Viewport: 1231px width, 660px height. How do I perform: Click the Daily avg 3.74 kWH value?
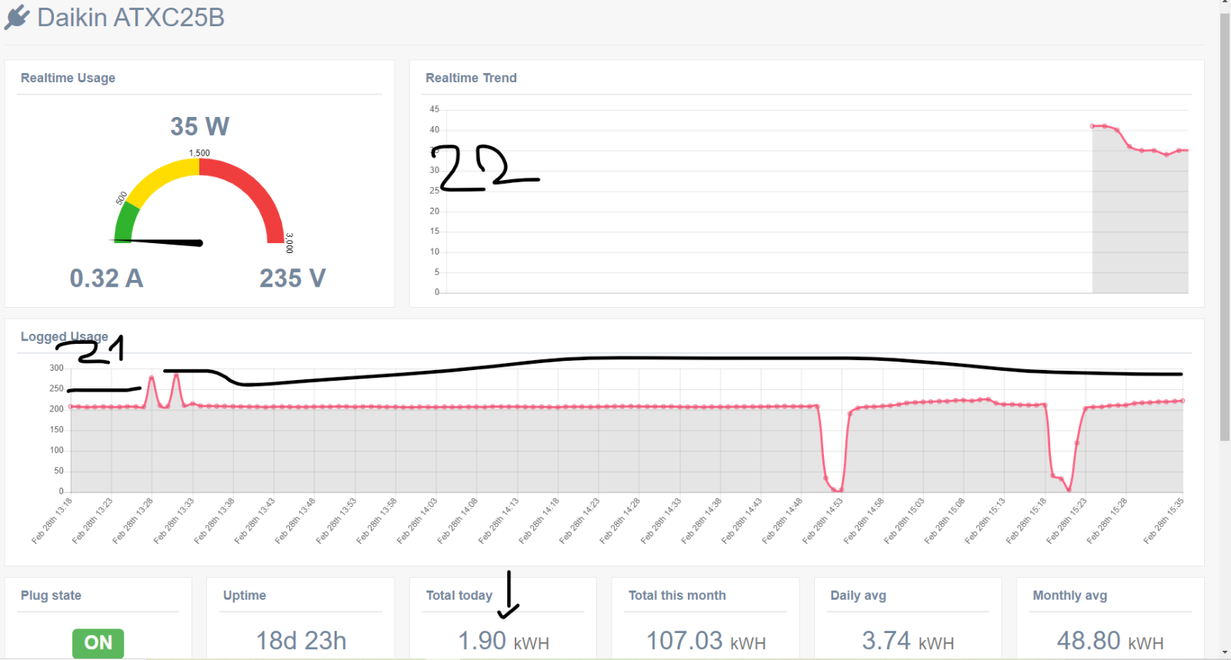tap(908, 641)
